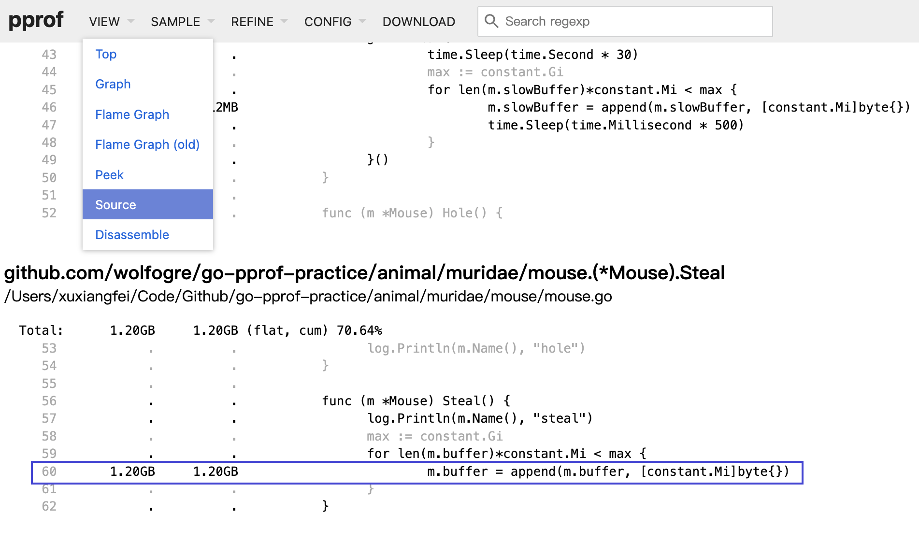
Task: Click the mouse.go file path text
Action: click(x=308, y=296)
